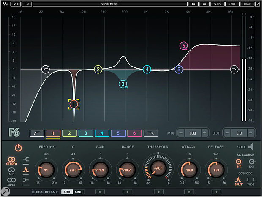
Task: Enable the low-pass filter band button
Action: point(151,133)
